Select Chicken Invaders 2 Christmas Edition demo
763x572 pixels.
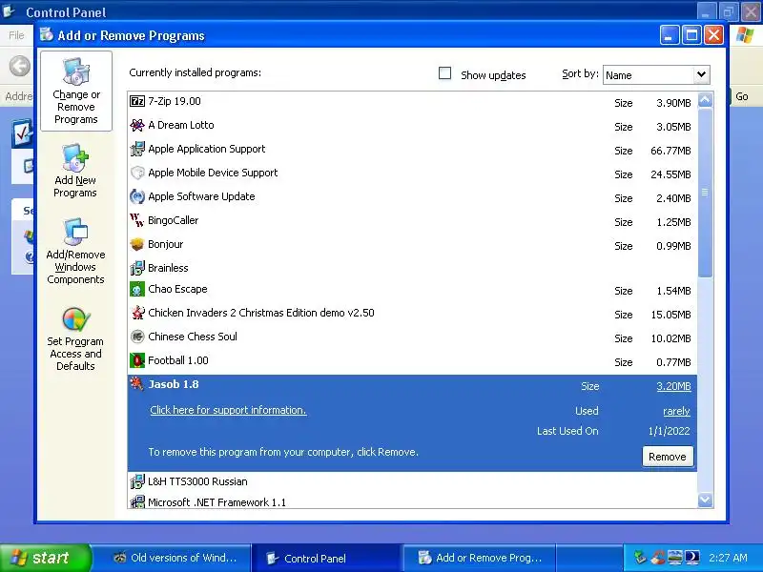click(x=412, y=314)
